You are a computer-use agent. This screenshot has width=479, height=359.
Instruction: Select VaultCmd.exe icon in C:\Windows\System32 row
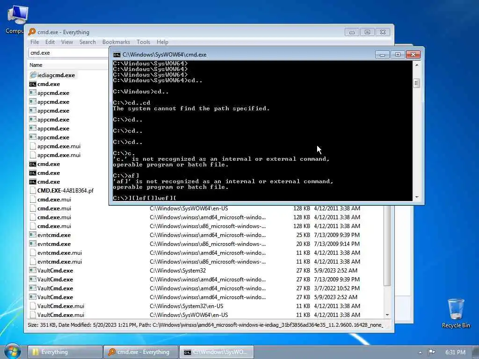33,271
